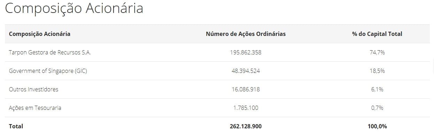The width and height of the screenshot is (434, 136).
Task: Click the value 1.785.100
Action: pos(246,108)
